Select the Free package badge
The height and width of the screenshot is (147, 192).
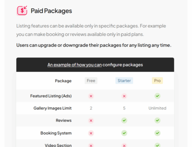pyautogui.click(x=91, y=81)
